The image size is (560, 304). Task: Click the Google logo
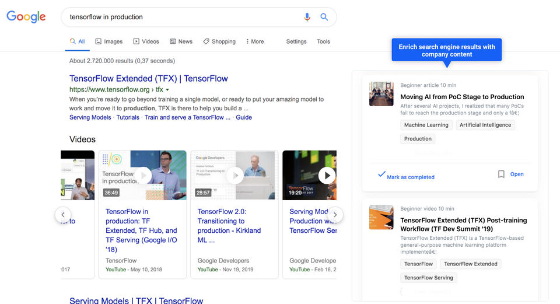(26, 16)
